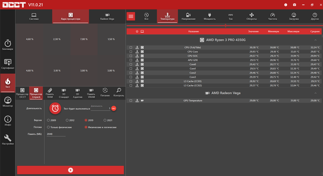Sort by the Среднее column header
The image size is (323, 176).
pyautogui.click(x=315, y=31)
